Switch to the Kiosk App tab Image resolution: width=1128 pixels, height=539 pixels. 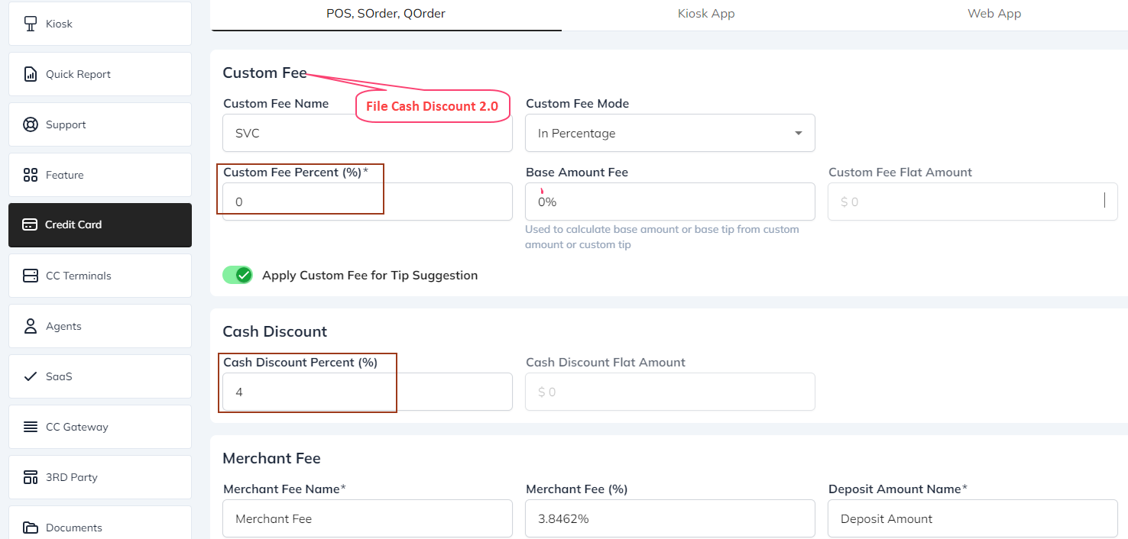705,13
